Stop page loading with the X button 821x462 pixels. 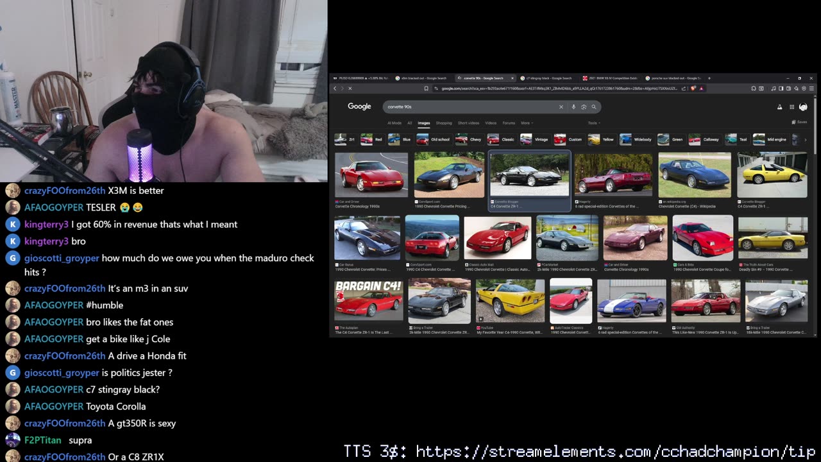coord(350,89)
